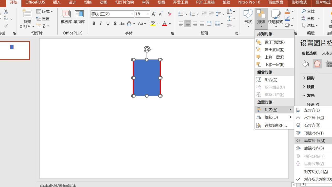Expand the 阴影 shadow section
The height and width of the screenshot is (187, 332).
309,78
